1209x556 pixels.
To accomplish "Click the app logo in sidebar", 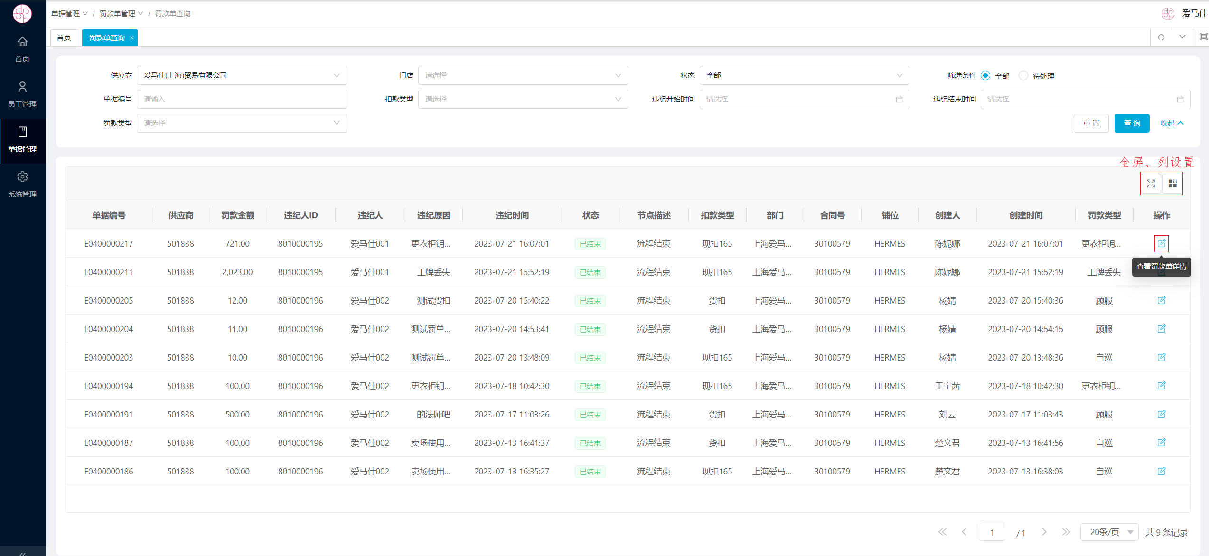I will point(22,14).
